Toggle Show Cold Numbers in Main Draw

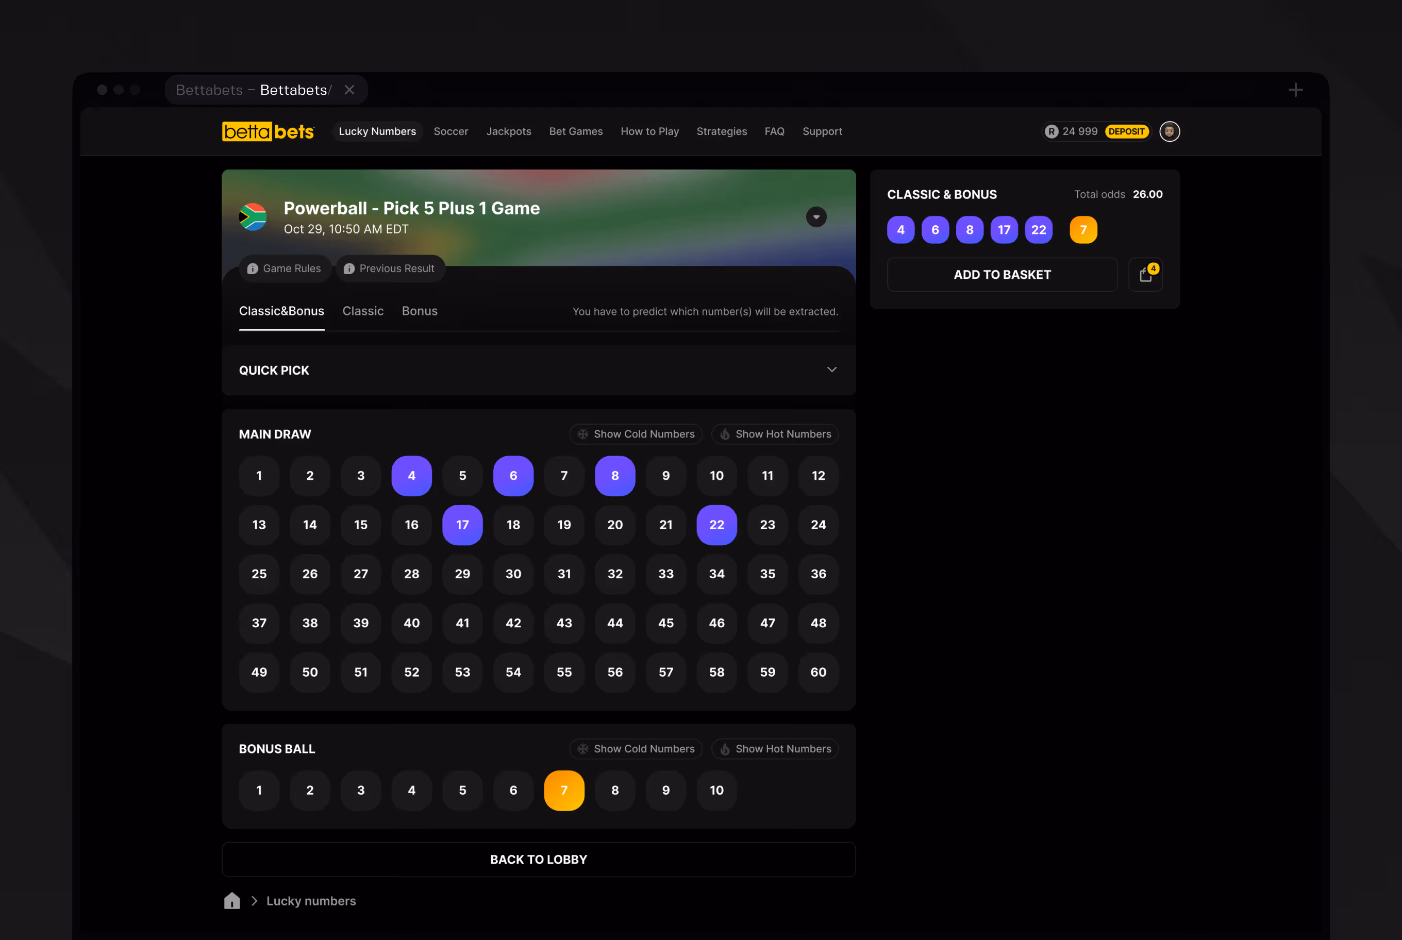[x=635, y=434]
